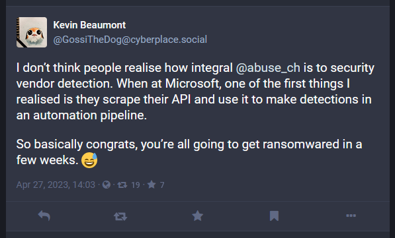Click the small star icon beside 7

tap(152, 185)
